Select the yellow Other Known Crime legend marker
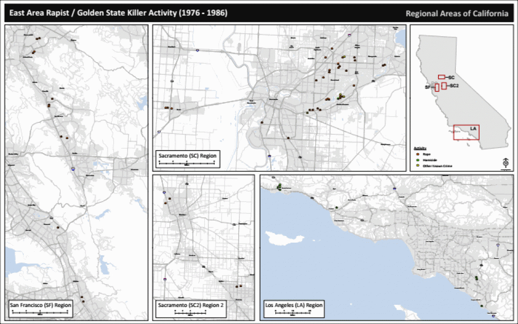This screenshot has height=324, width=518. point(417,165)
